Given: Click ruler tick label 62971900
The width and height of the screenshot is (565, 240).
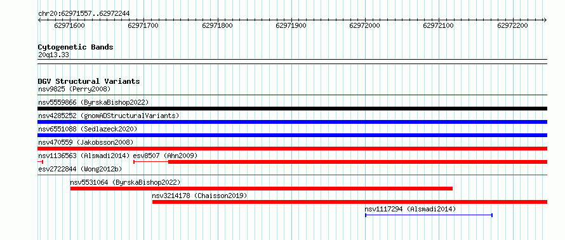Looking at the screenshot, I should (x=291, y=25).
